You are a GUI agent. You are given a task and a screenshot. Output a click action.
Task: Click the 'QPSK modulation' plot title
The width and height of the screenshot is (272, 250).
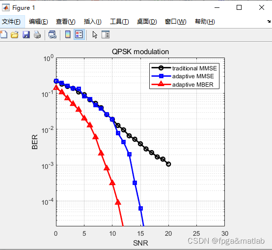(x=140, y=52)
